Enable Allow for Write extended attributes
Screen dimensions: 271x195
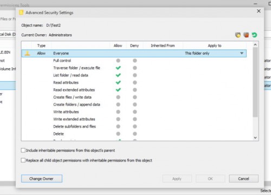118,119
